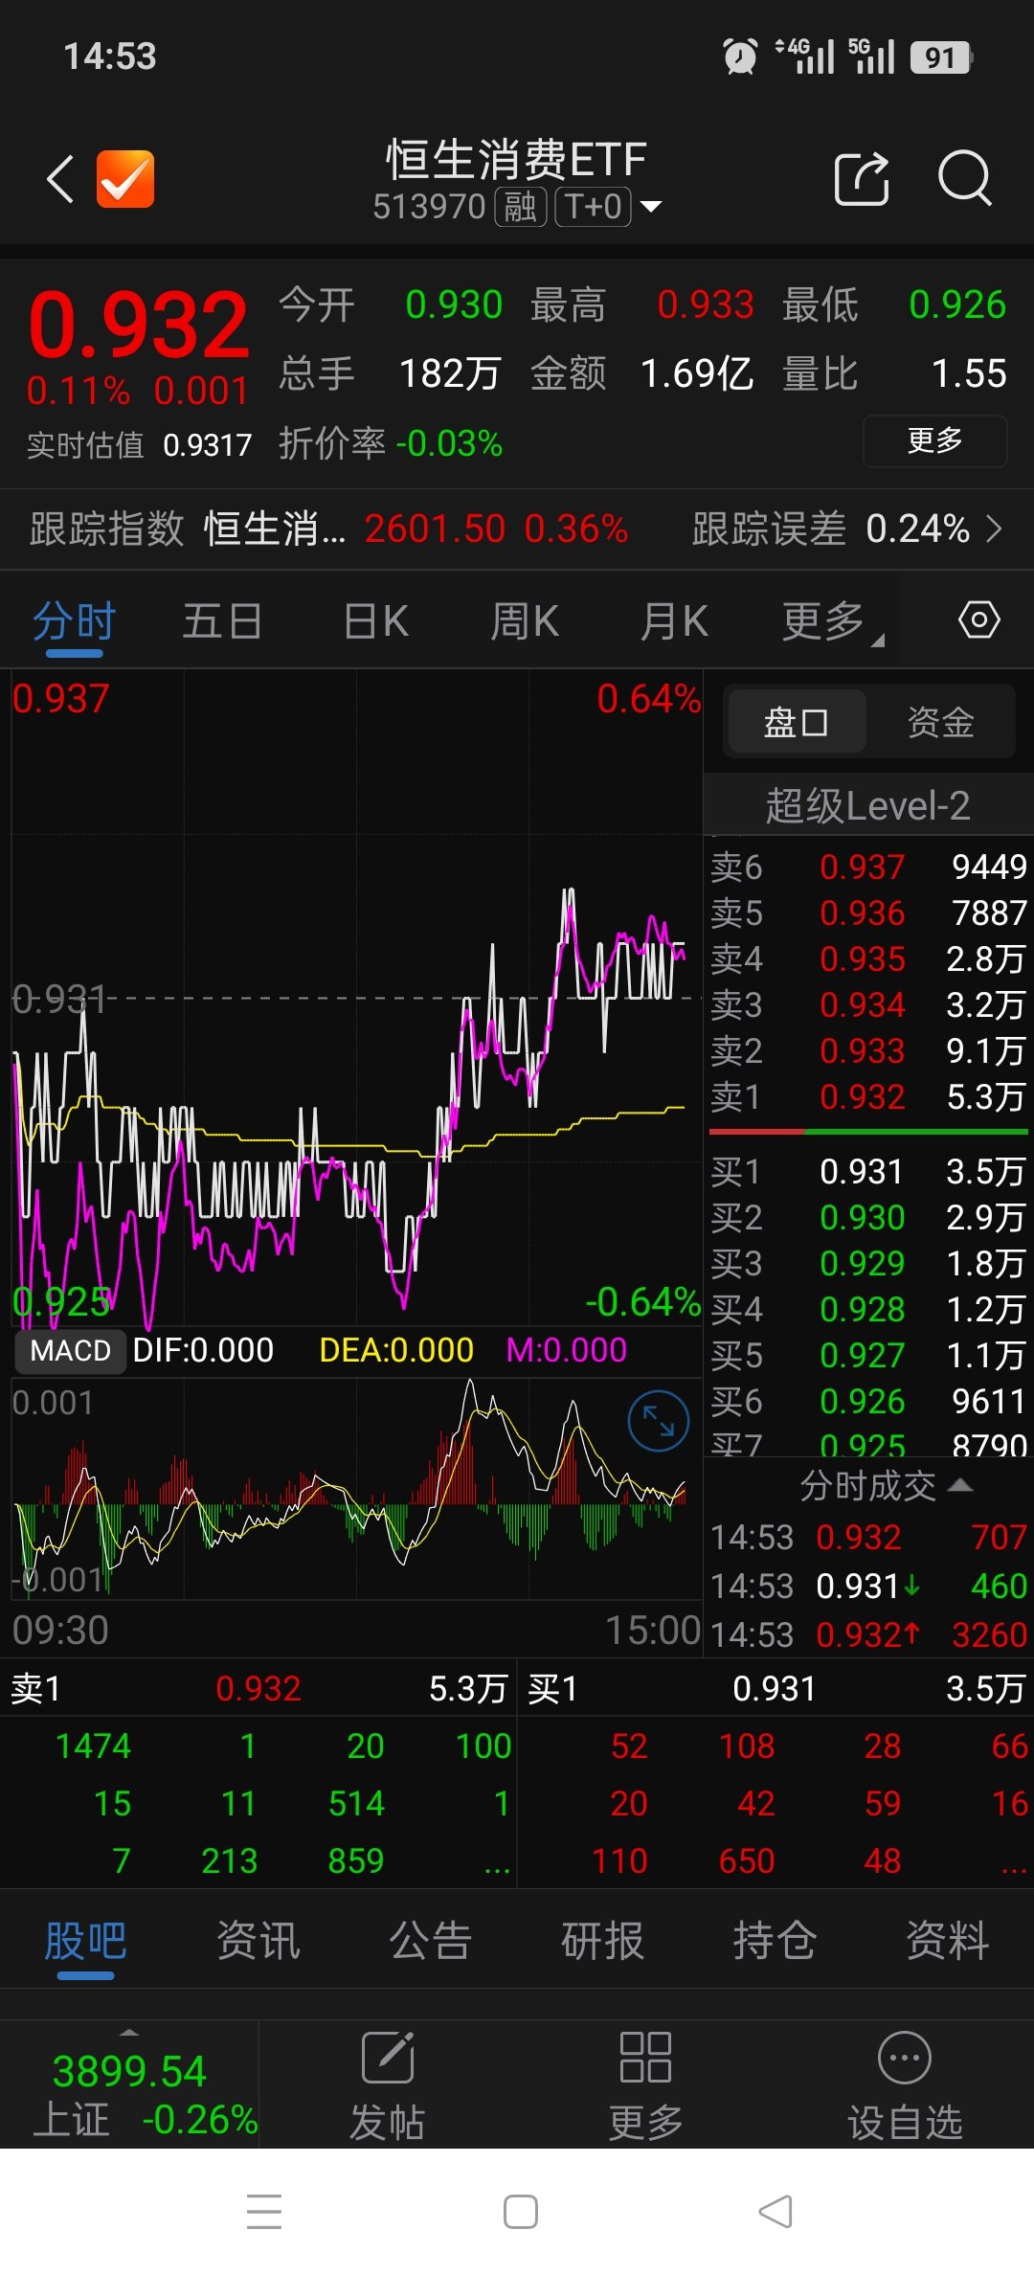Image resolution: width=1034 pixels, height=2275 pixels.
Task: Open the share icon
Action: (x=862, y=178)
